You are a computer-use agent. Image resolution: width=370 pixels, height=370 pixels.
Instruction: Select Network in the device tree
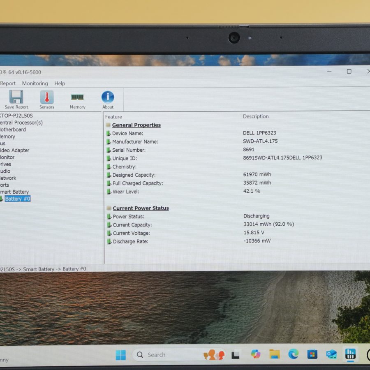click(8, 178)
